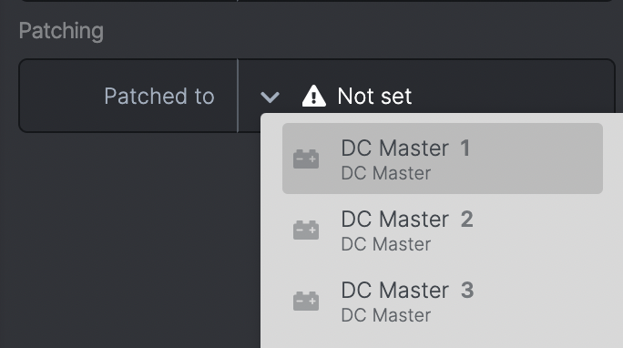The height and width of the screenshot is (348, 623).
Task: Click the dark panel area below Patched to
Action: pyautogui.click(x=129, y=239)
